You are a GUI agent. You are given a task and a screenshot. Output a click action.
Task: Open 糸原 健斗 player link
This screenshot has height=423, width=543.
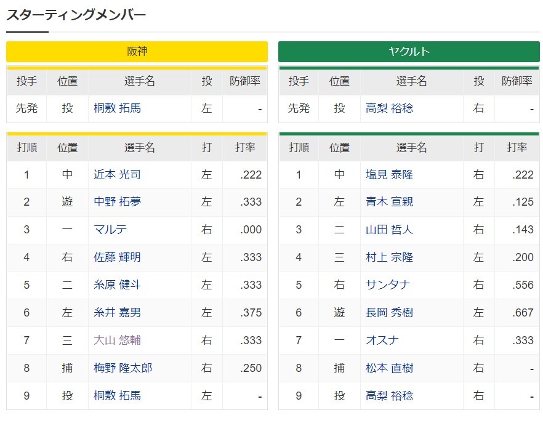tap(117, 285)
